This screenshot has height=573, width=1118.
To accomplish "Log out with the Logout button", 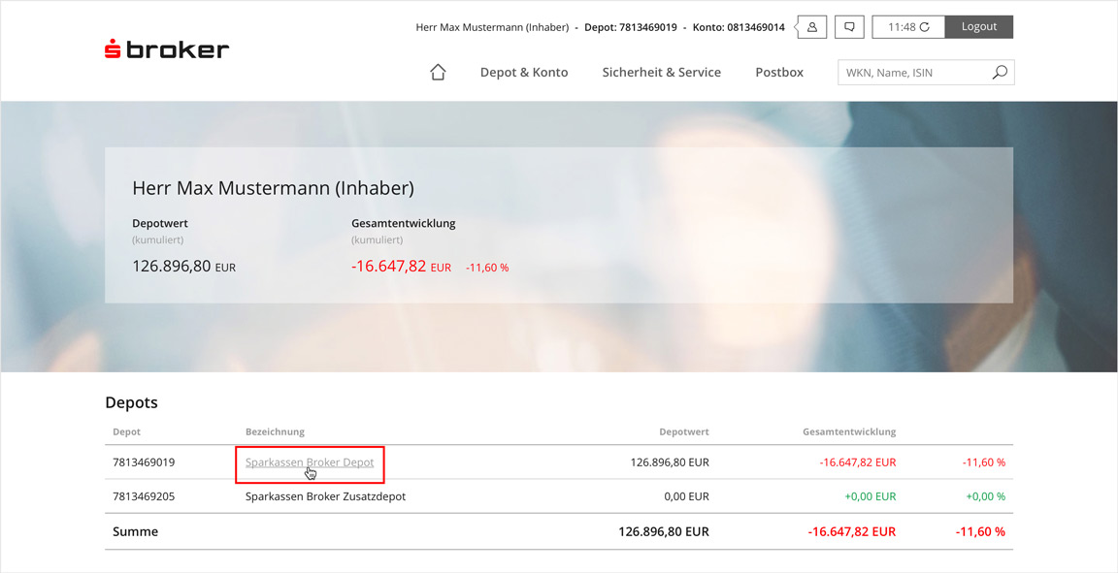I will coord(979,27).
